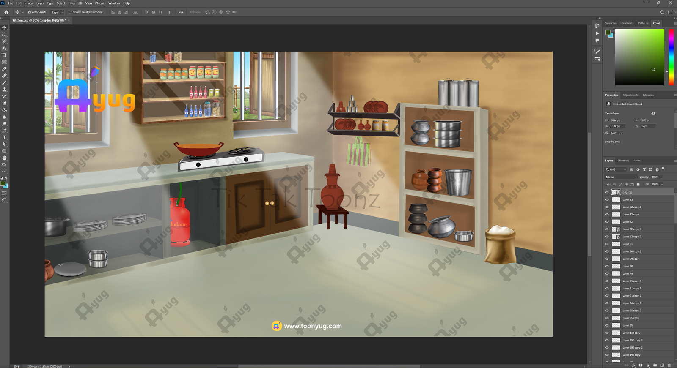
Task: Select the Layer 52 copy 2 layer
Action: pos(632,207)
